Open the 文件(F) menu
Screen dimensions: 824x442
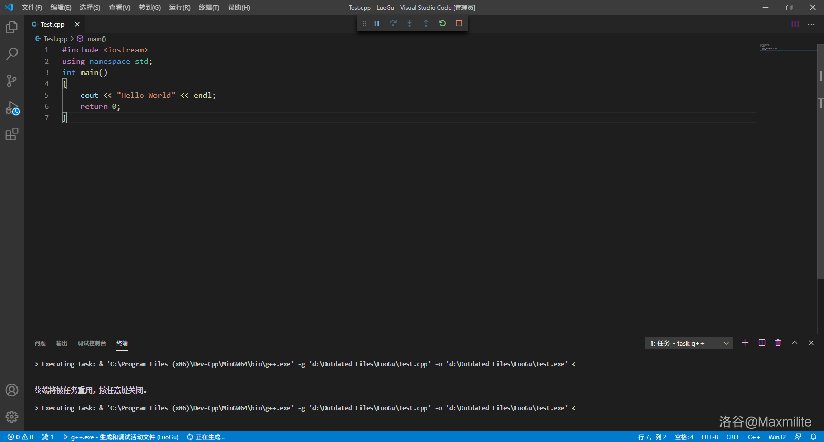[32, 7]
